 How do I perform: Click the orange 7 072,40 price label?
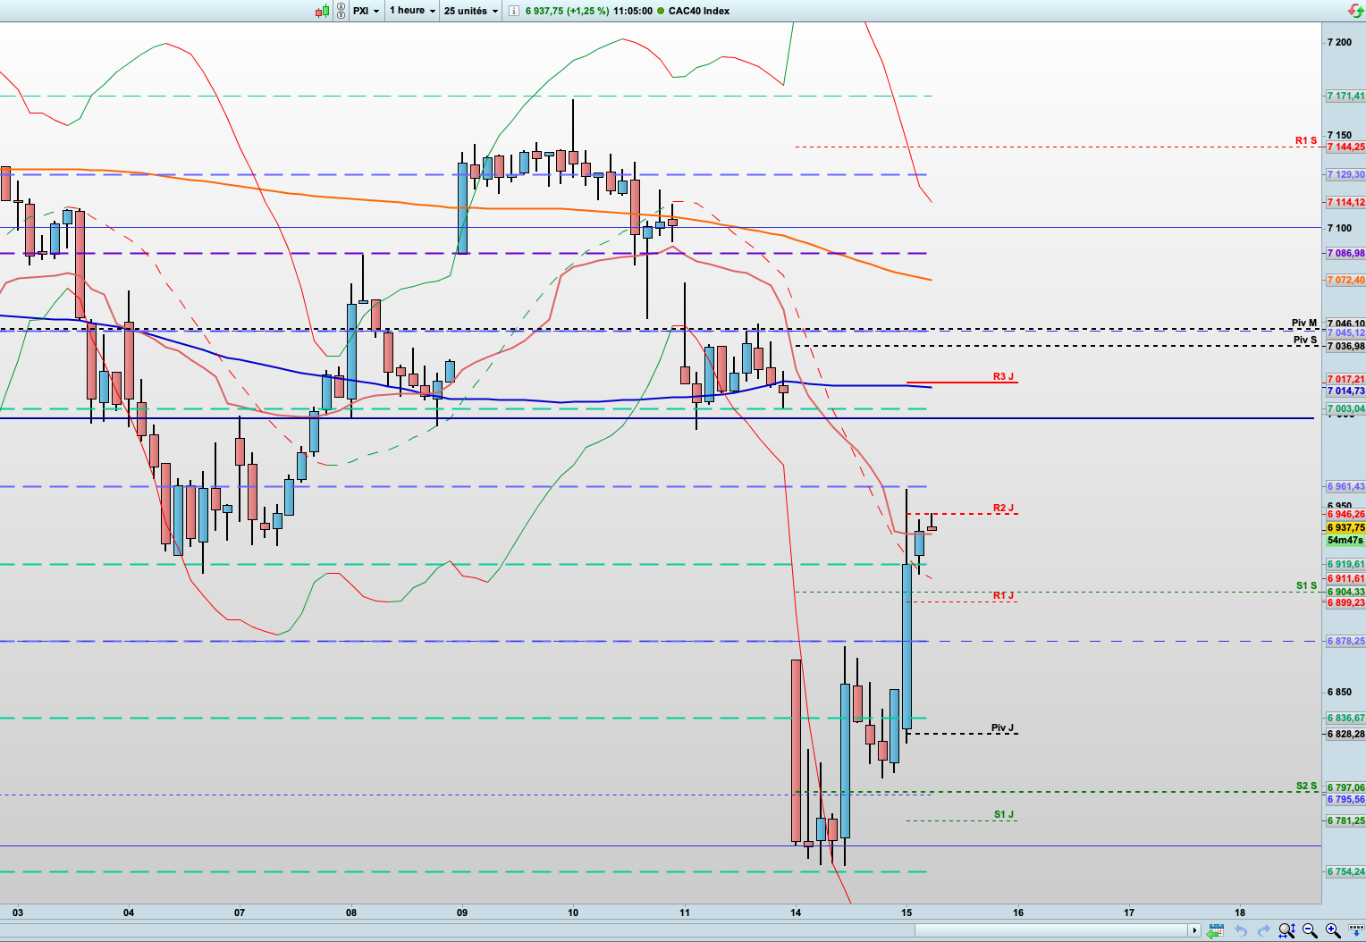pyautogui.click(x=1345, y=280)
